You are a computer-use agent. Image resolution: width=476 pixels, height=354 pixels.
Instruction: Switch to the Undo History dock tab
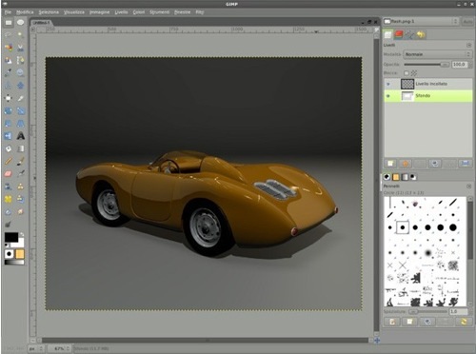tap(421, 34)
